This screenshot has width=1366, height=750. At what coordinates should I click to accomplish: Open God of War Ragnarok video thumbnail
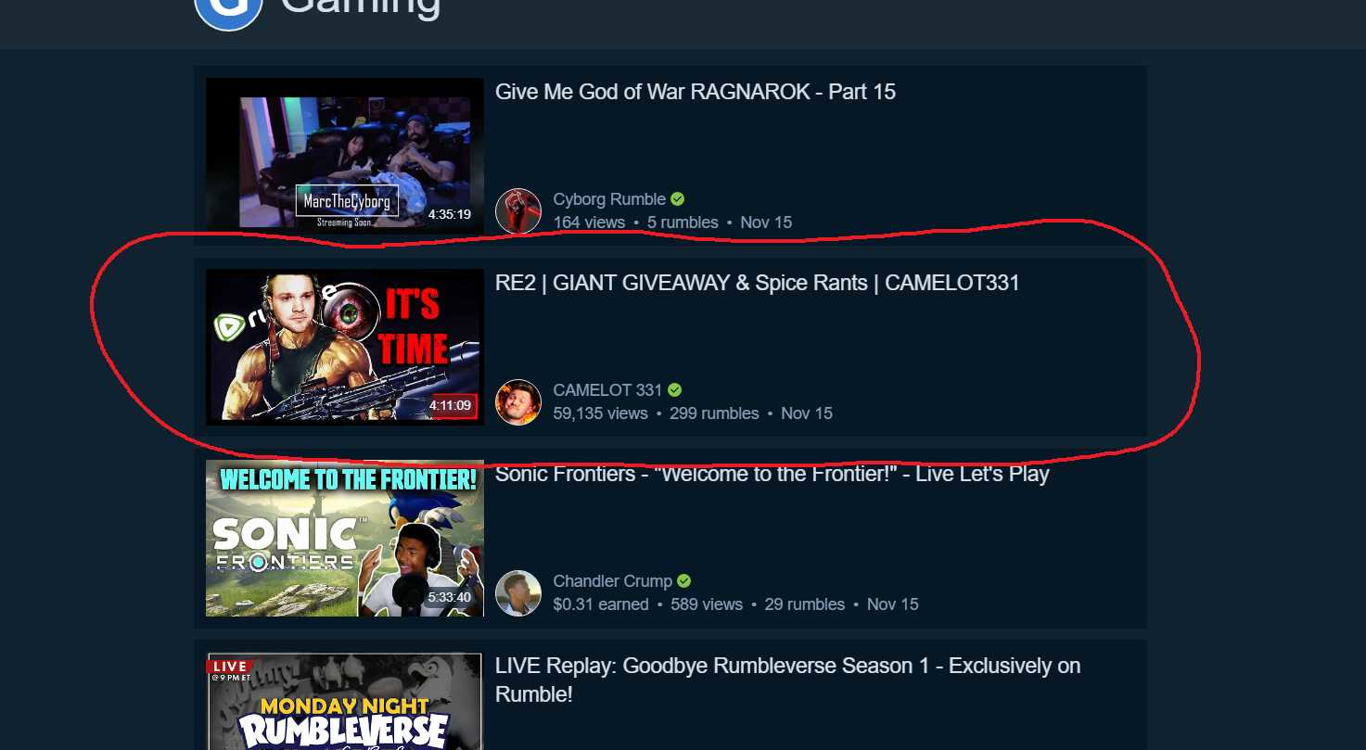point(345,156)
